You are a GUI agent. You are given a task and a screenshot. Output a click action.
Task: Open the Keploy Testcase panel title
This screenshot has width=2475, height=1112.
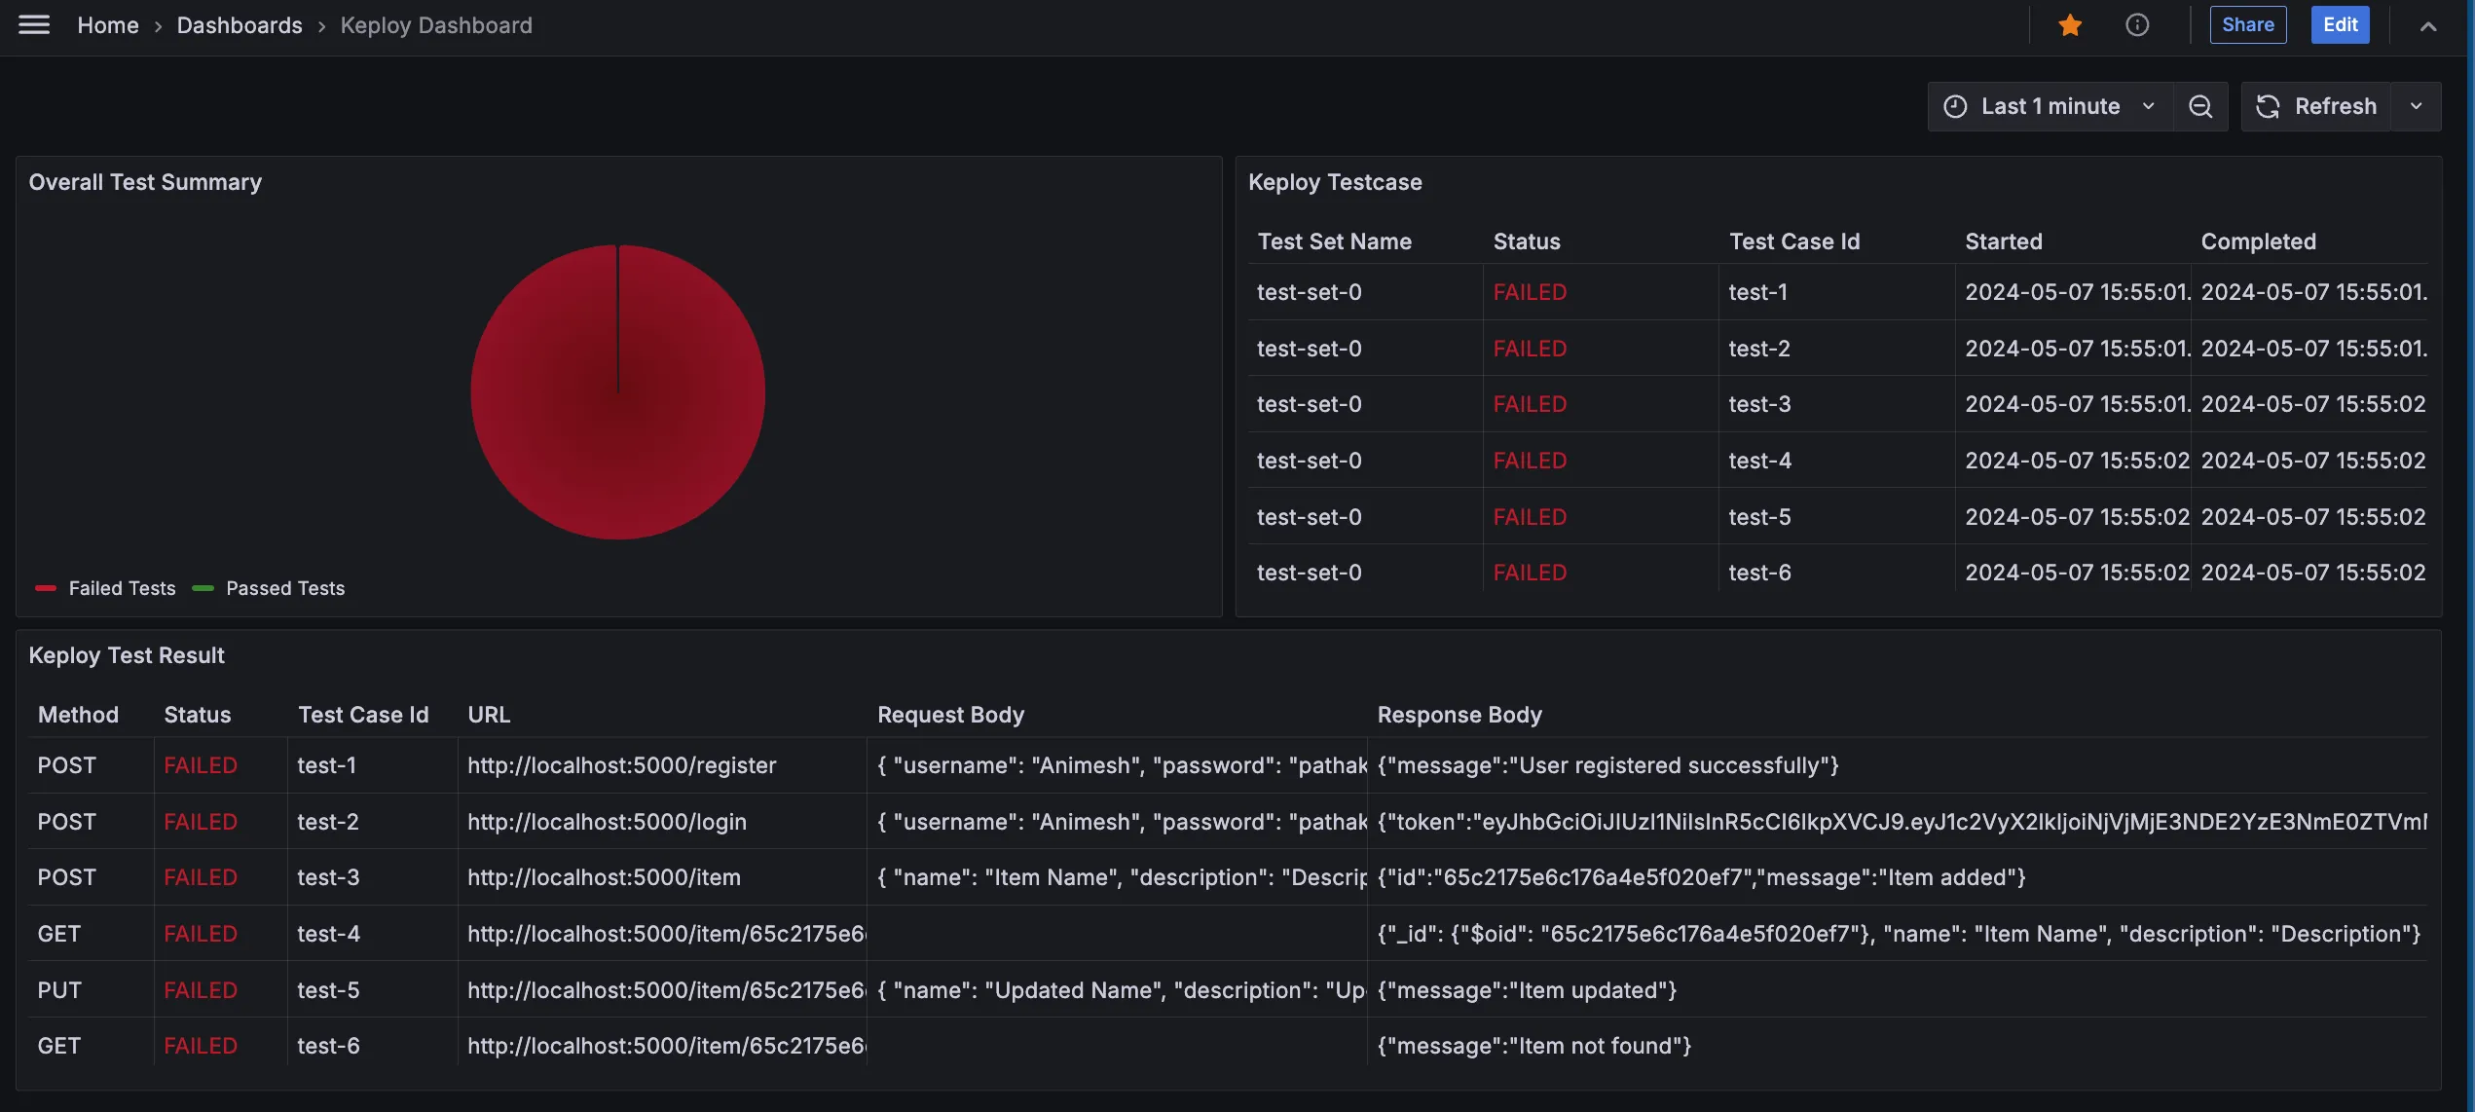tap(1335, 182)
